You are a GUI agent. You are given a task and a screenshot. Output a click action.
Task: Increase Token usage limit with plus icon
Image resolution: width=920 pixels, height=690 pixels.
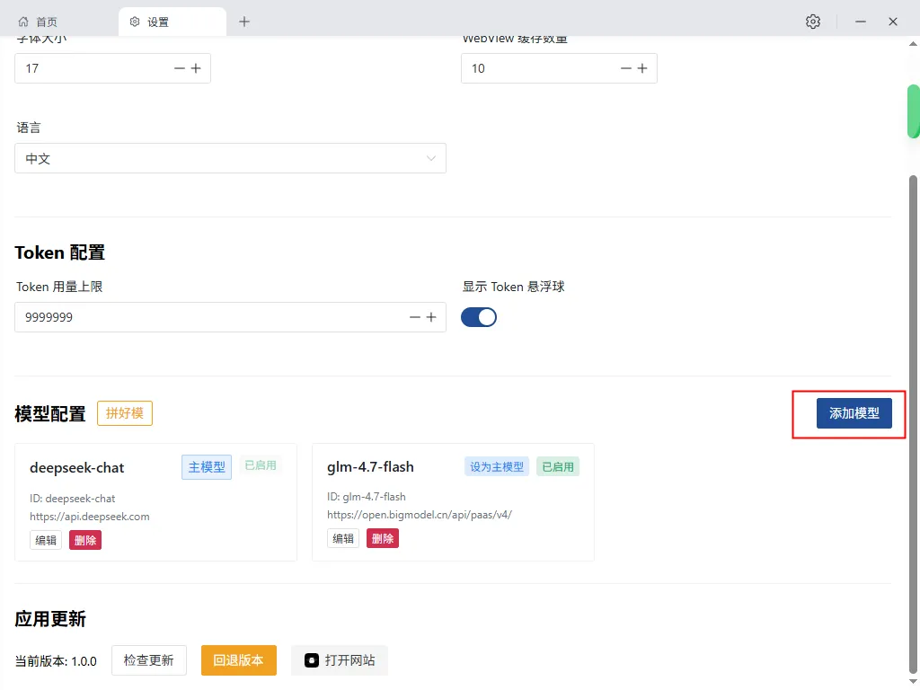pyautogui.click(x=431, y=317)
